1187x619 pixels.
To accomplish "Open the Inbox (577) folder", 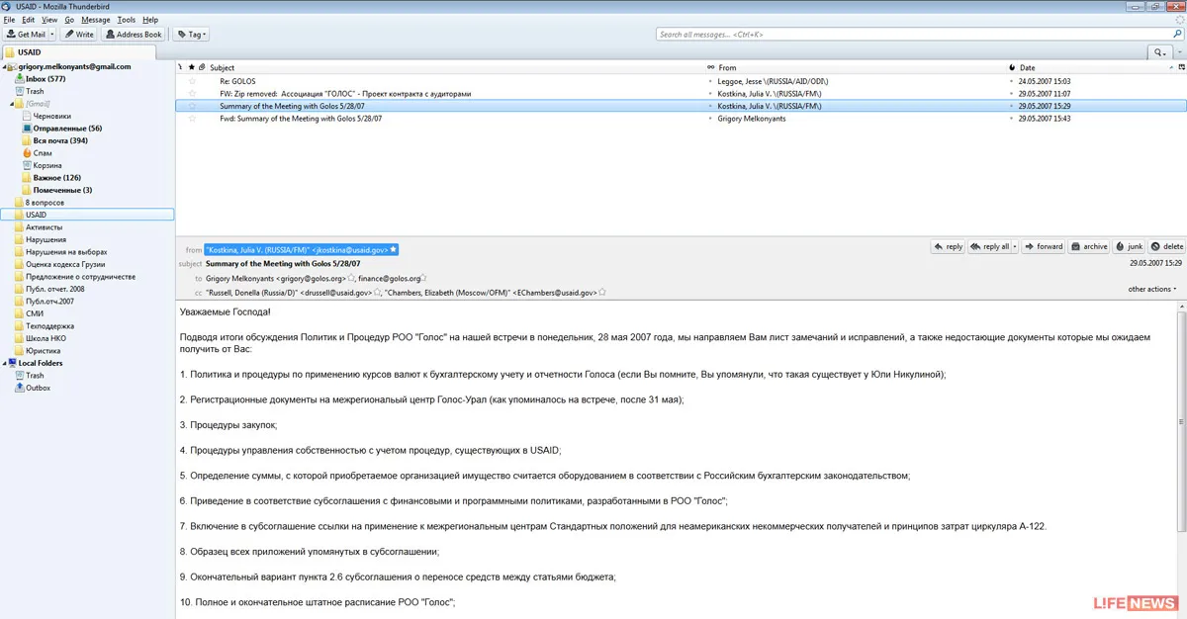I will pos(45,79).
